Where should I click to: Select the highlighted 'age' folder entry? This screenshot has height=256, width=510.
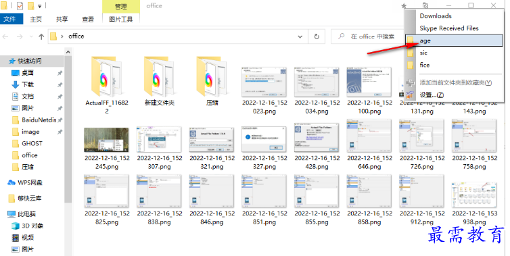[x=454, y=41]
